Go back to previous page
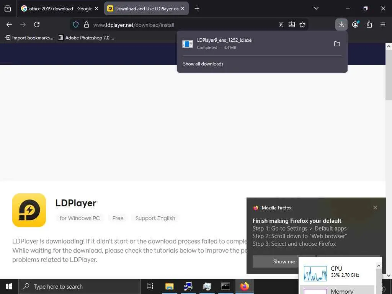 9,24
